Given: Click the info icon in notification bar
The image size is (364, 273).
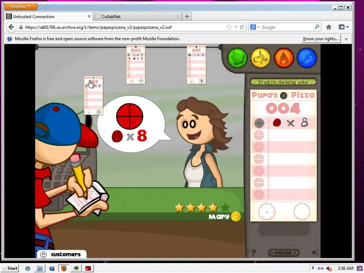Looking at the screenshot, I should (10, 39).
